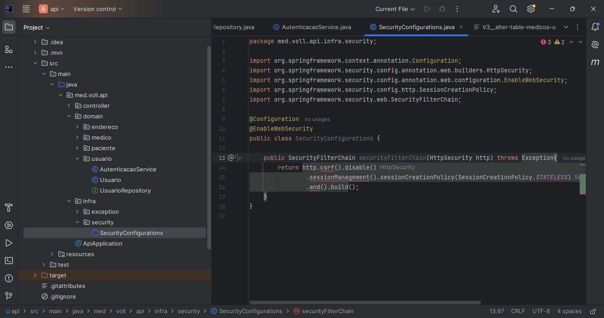Open AutenticacaoService in project tree

point(124,169)
